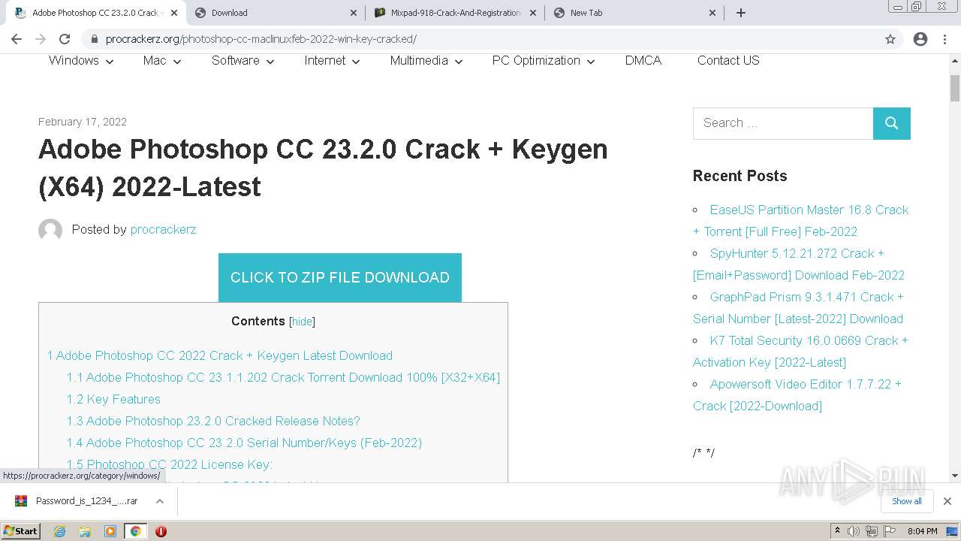The height and width of the screenshot is (541, 961).
Task: Click the rar file icon in downloads bar
Action: [x=21, y=501]
